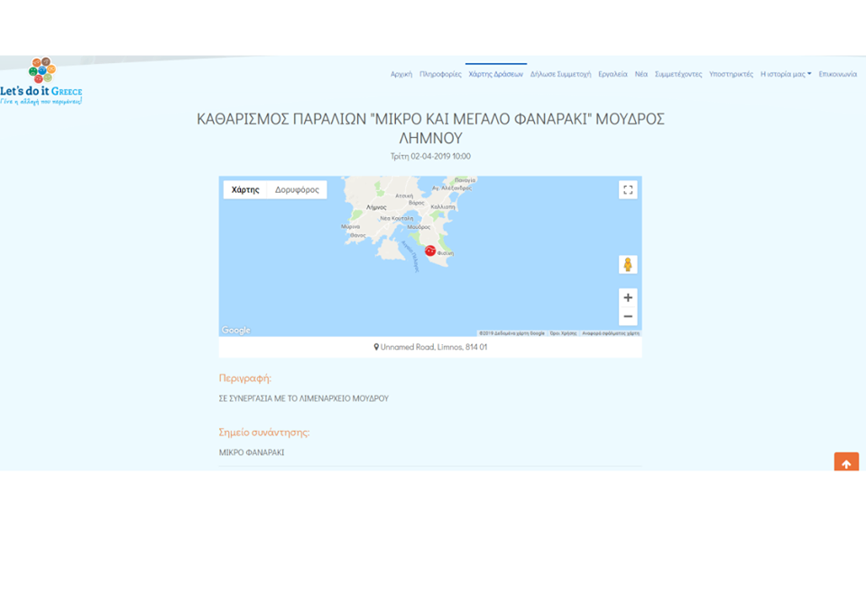This screenshot has width=866, height=611.
Task: Navigate to Συμμετέχοντες page
Action: (678, 74)
